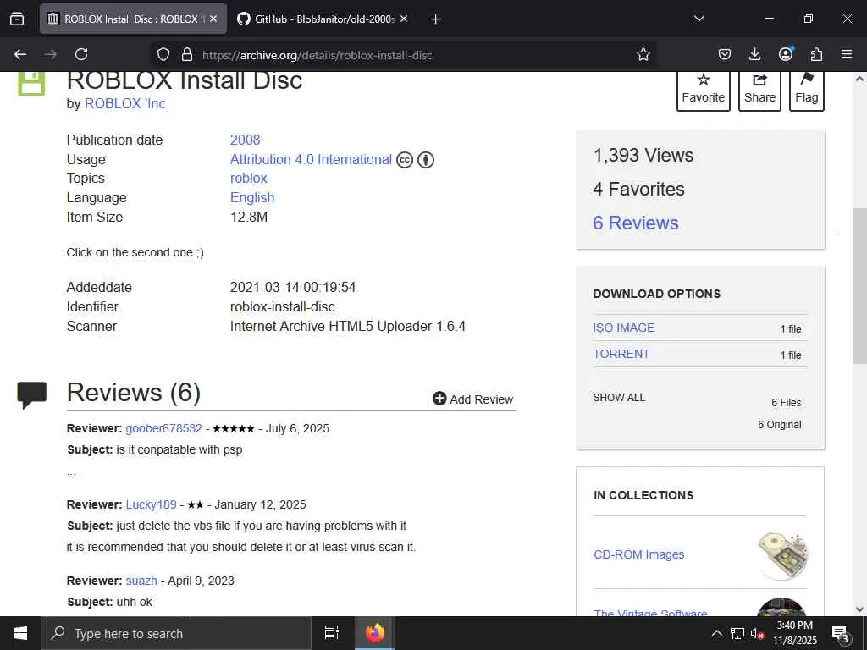Close the ROBLOX Install Disc tab
867x650 pixels.
click(213, 19)
